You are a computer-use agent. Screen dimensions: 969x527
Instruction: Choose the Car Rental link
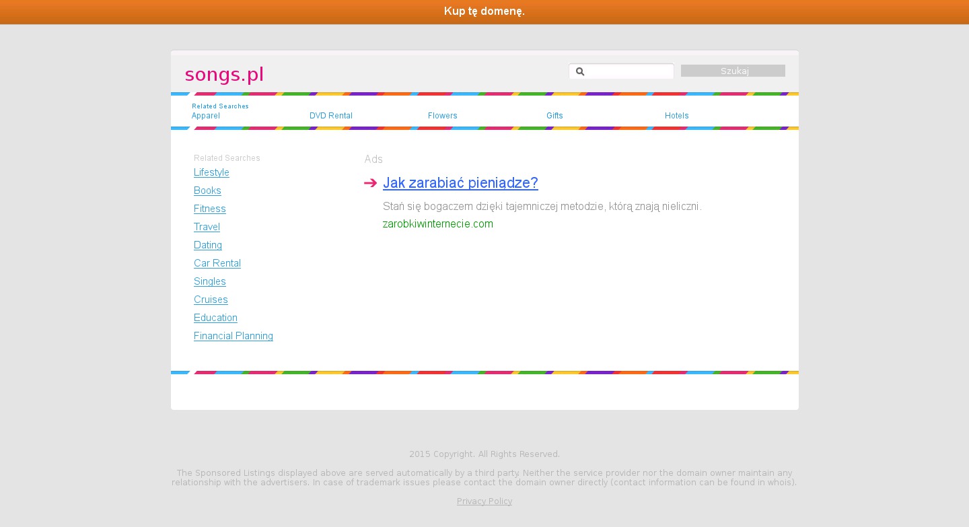217,263
